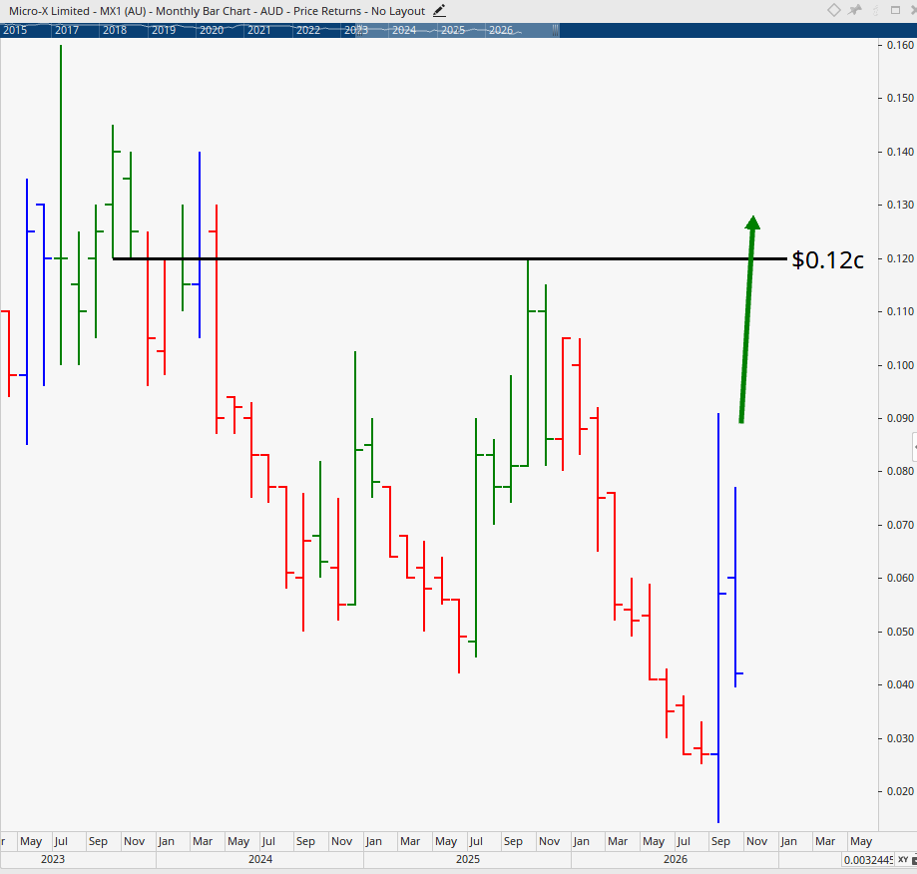Click the 0.020 price axis label
The width and height of the screenshot is (917, 874).
pos(900,791)
